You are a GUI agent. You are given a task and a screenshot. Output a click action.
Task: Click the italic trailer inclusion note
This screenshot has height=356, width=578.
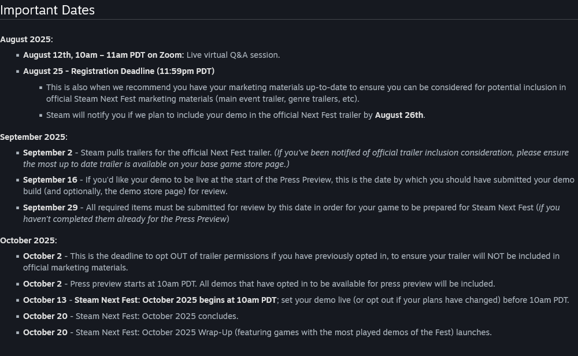click(x=421, y=153)
